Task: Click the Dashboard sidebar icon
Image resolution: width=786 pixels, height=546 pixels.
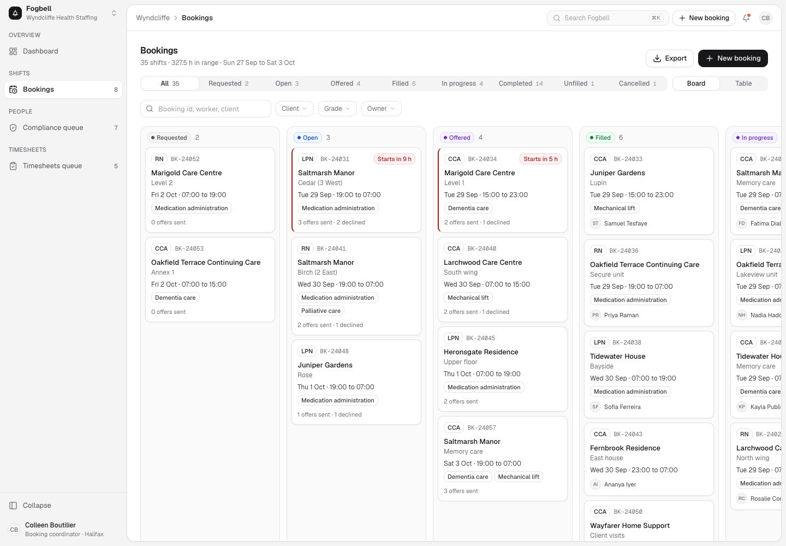Action: click(13, 51)
